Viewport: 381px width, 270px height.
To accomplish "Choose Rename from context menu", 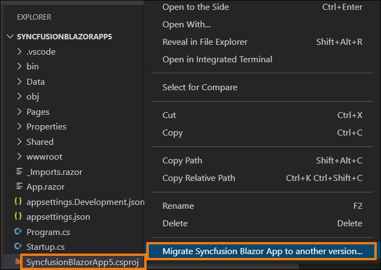I will coord(262,206).
